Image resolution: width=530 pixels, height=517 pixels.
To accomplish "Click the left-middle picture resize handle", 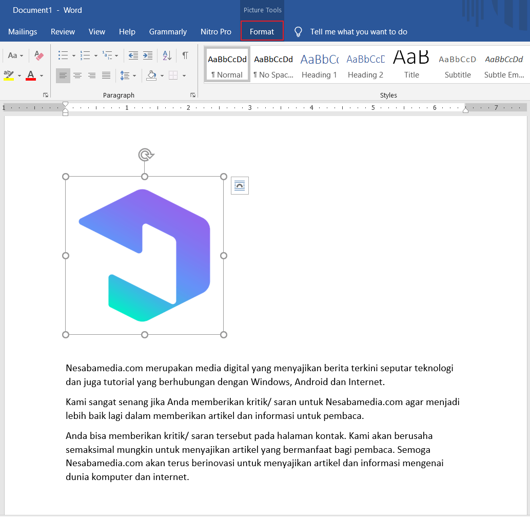I will [66, 256].
